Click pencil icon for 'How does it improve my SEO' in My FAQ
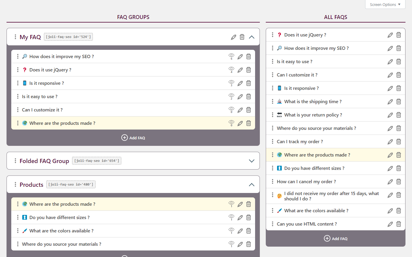 tap(240, 57)
